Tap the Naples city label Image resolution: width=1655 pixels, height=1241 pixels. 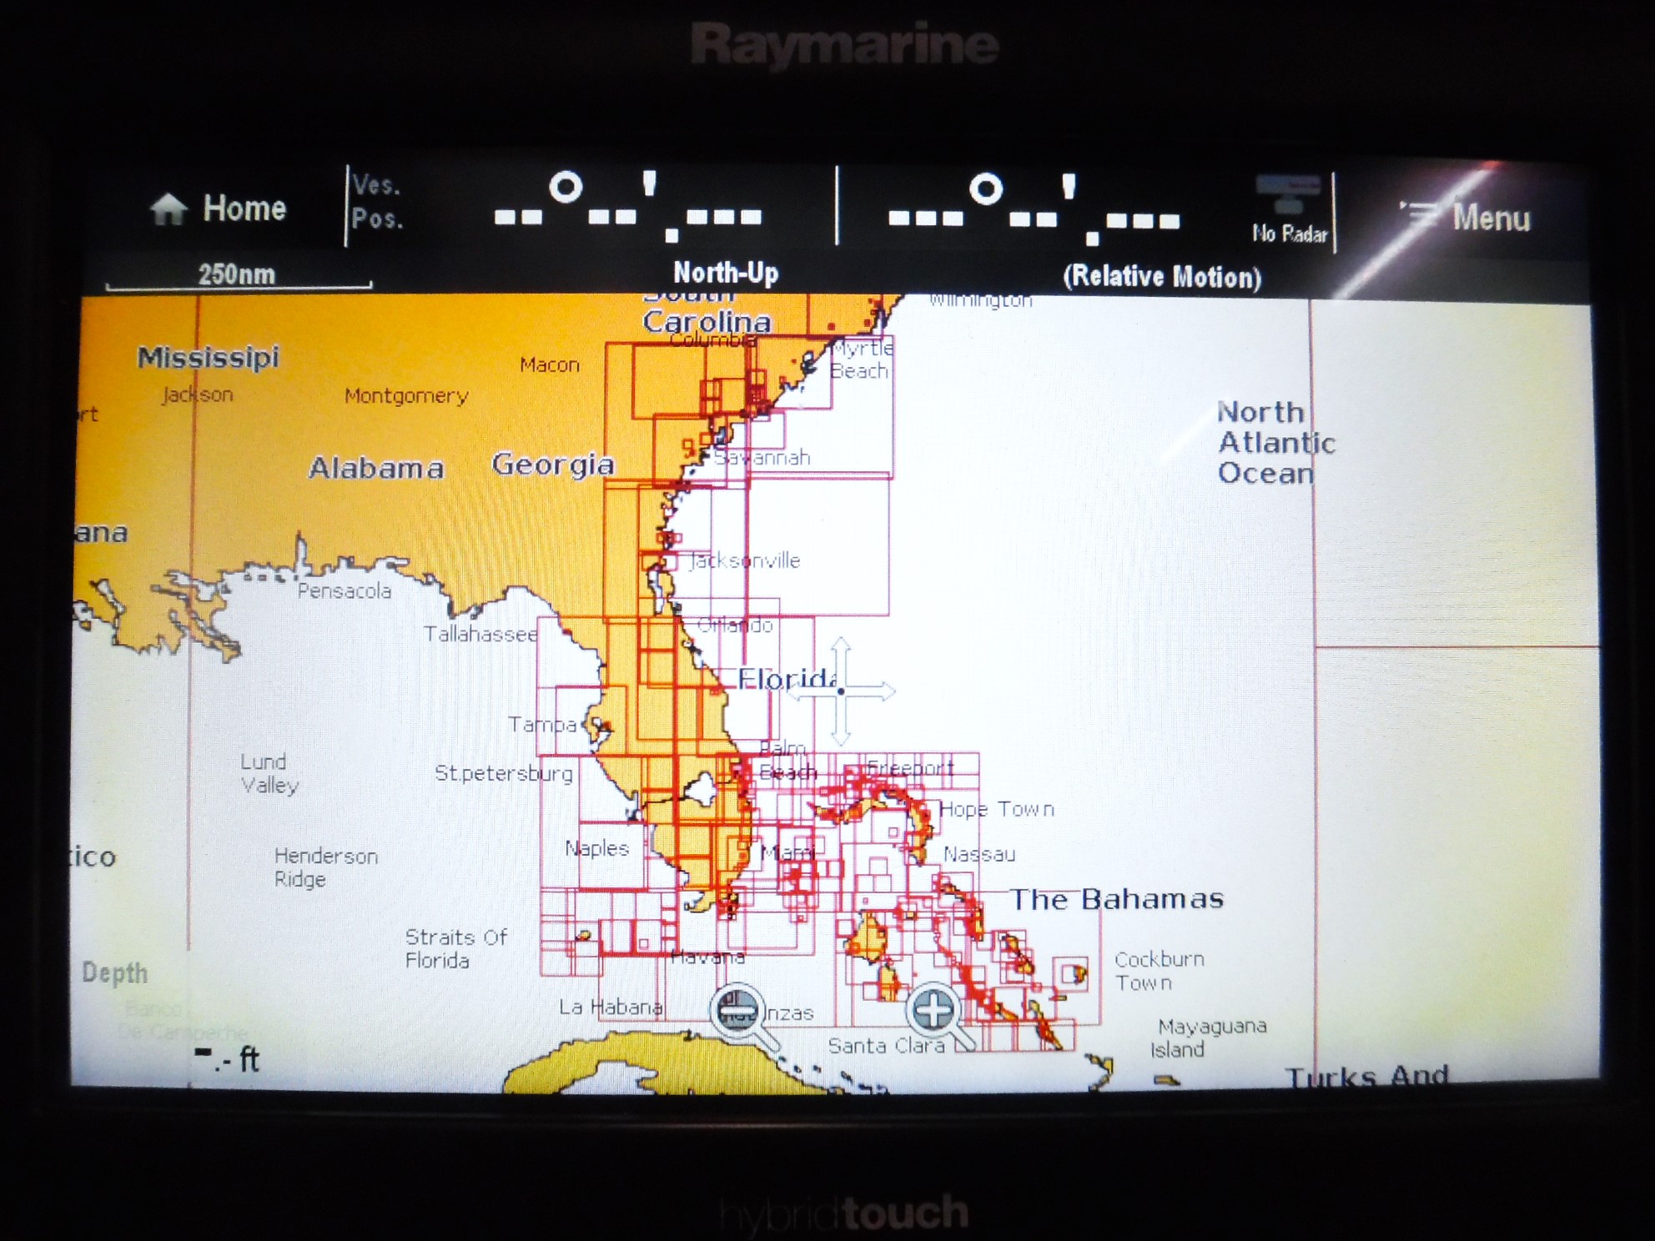pyautogui.click(x=596, y=849)
